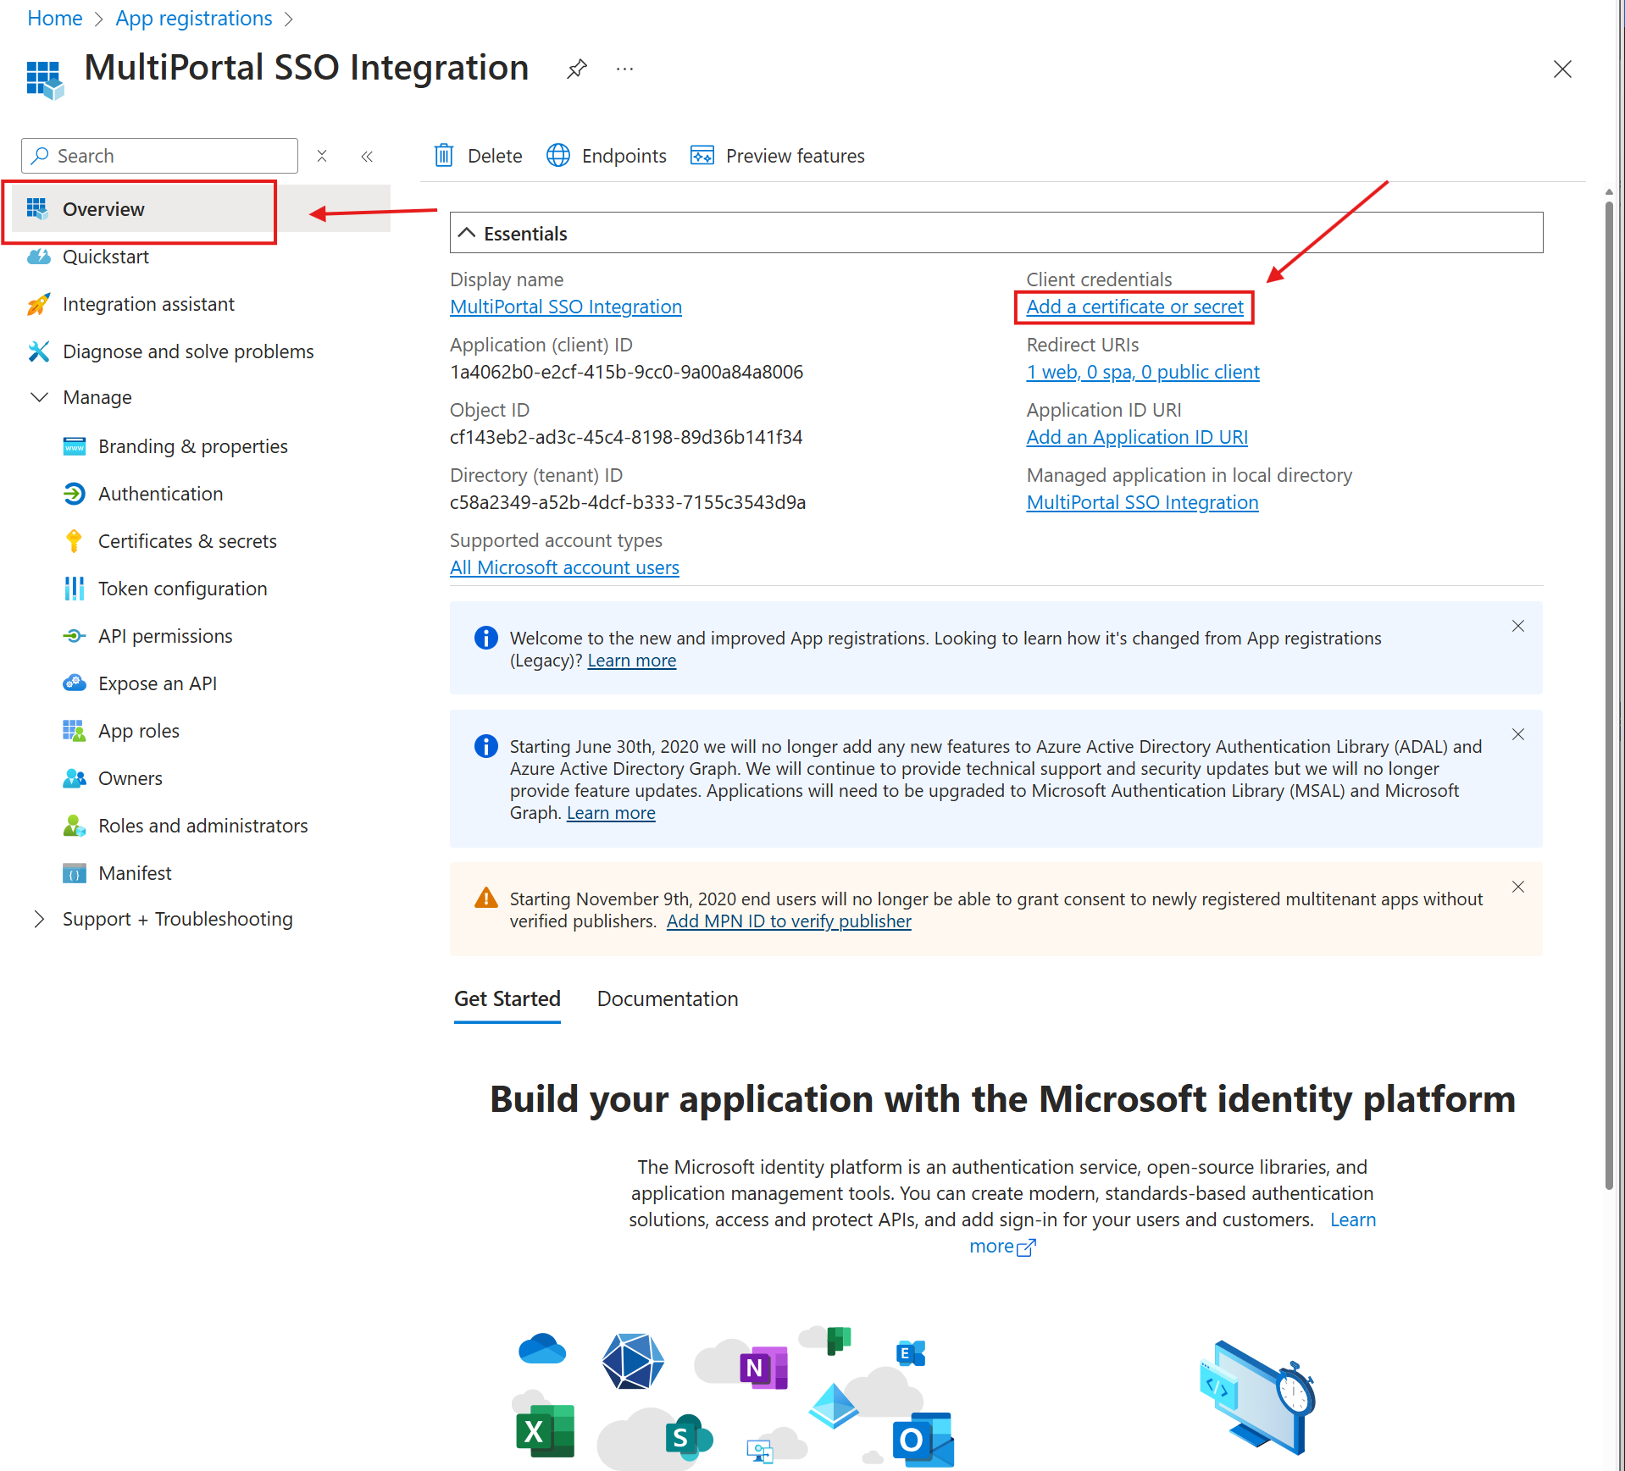The height and width of the screenshot is (1471, 1625).
Task: Dismiss the ADAL deprecation notice
Action: coord(1518,734)
